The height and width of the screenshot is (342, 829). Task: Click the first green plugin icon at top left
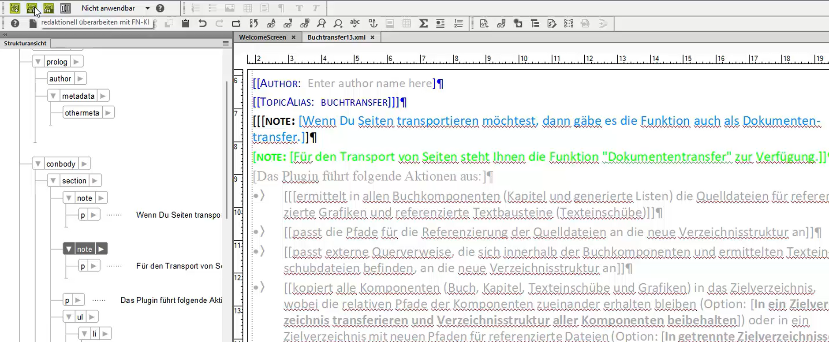(x=15, y=8)
